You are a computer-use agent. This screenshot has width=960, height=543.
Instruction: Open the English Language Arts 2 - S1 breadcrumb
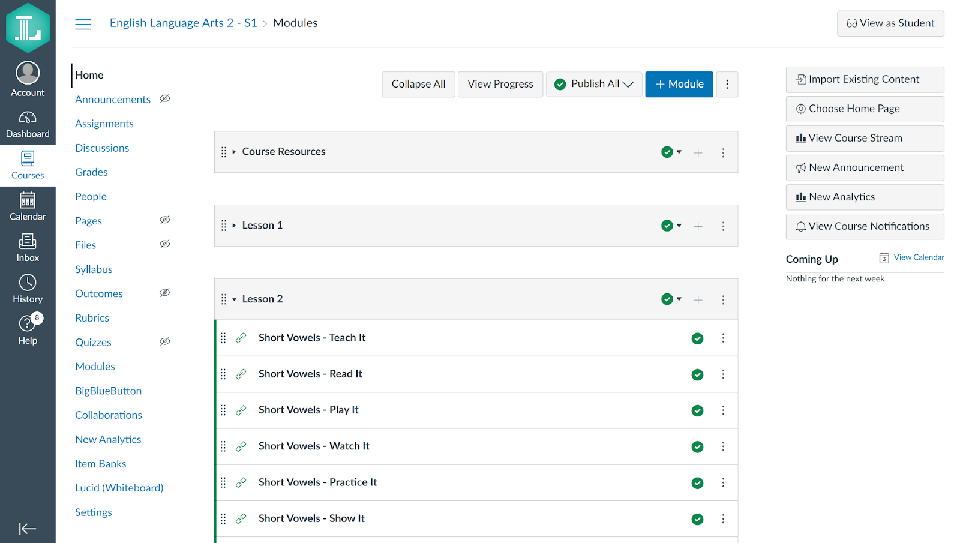click(183, 23)
